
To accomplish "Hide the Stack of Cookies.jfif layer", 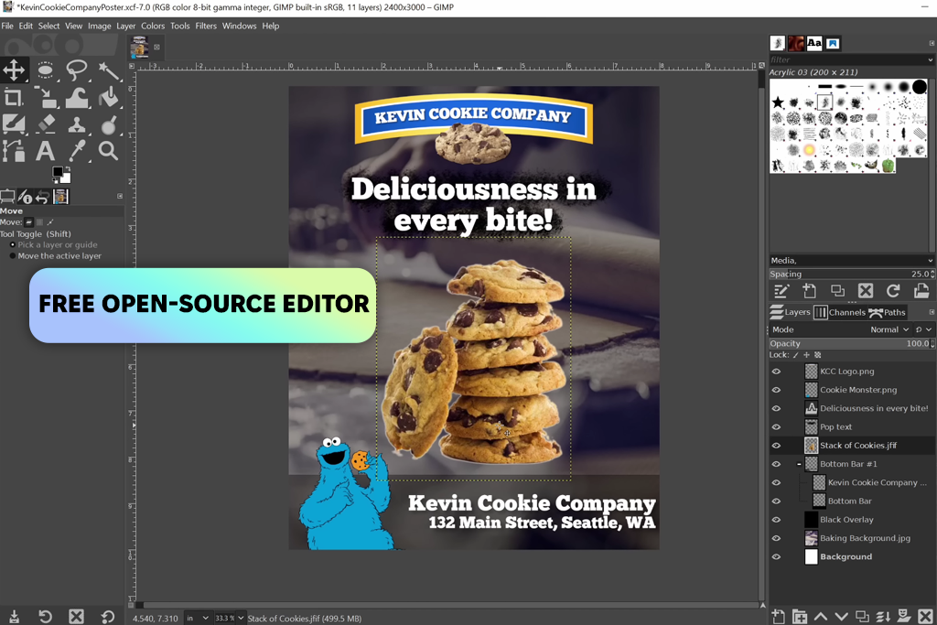I will 776,445.
